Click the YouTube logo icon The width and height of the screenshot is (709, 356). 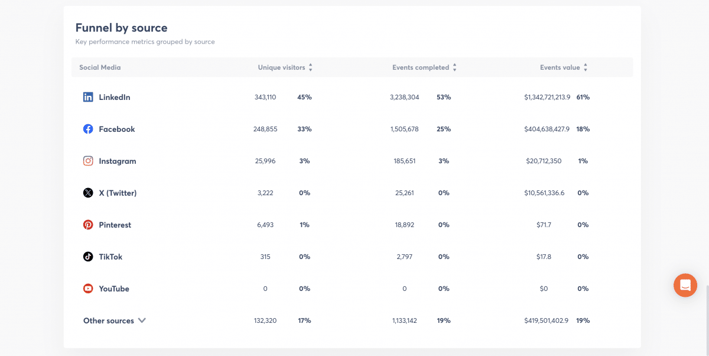[x=88, y=289]
